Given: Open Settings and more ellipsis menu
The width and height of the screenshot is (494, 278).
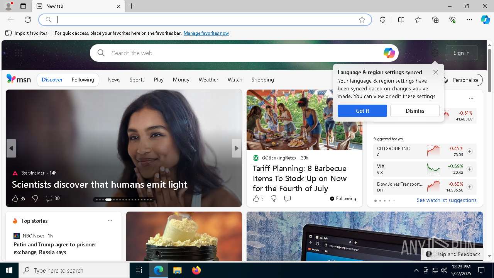Looking at the screenshot, I should 469,20.
